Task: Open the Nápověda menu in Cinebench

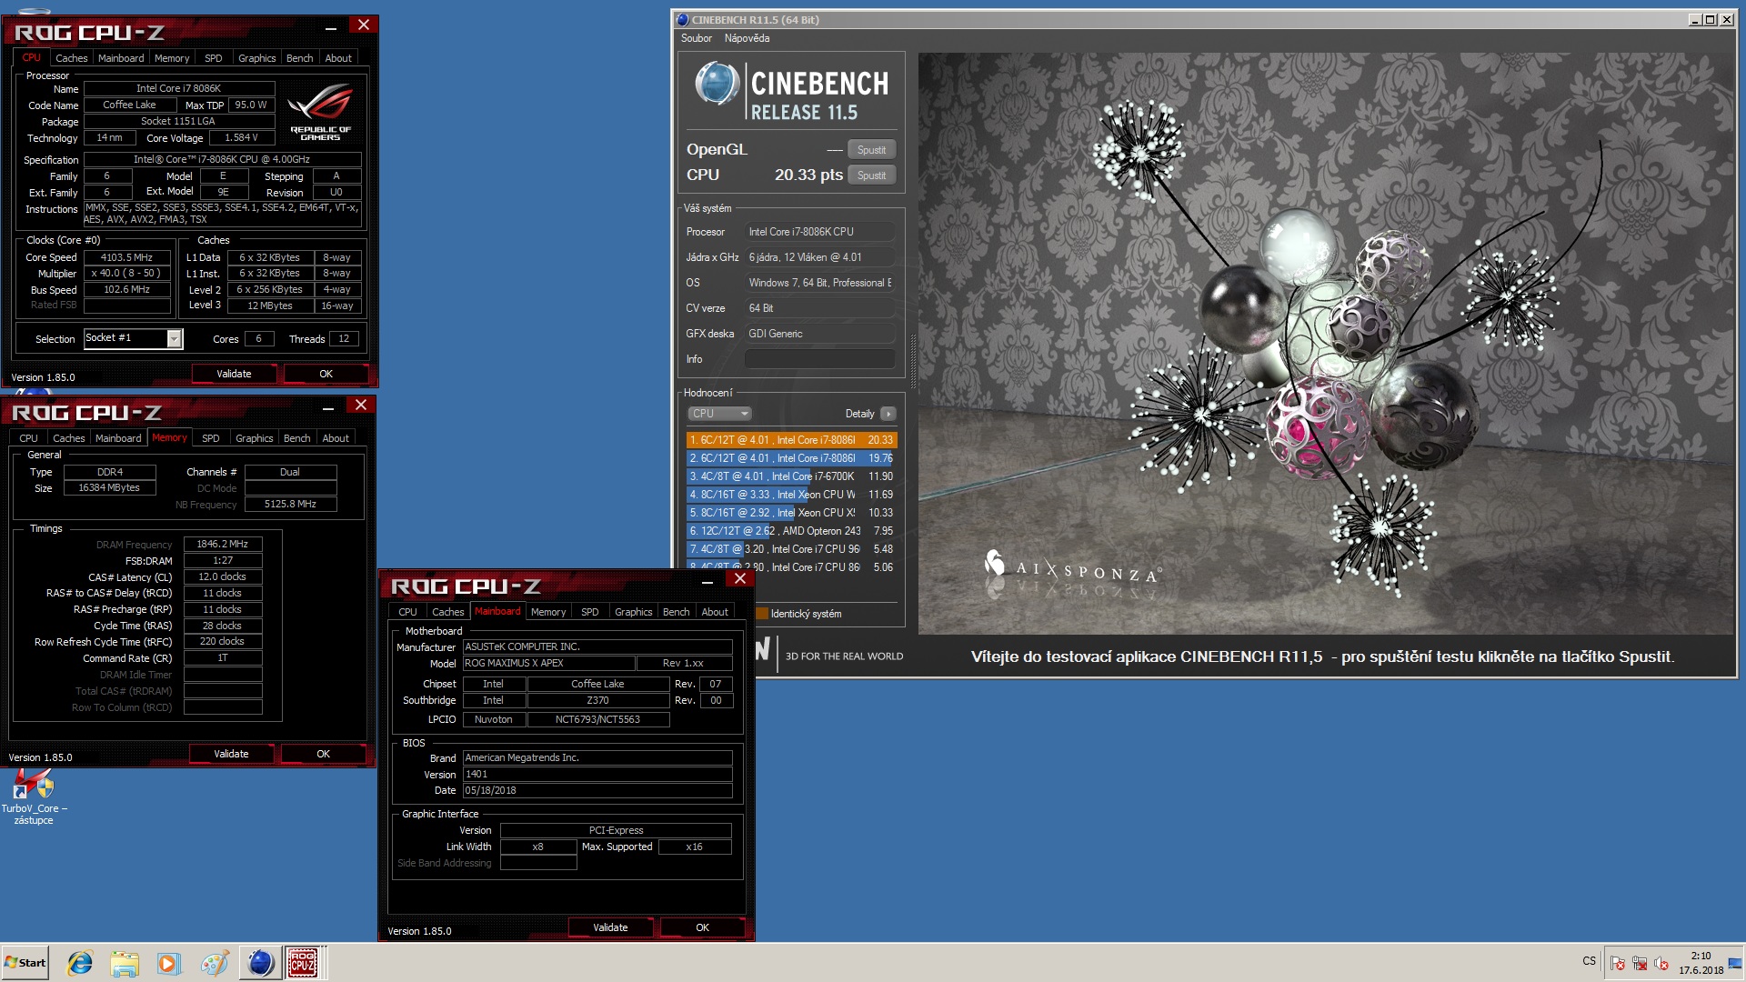Action: click(x=747, y=38)
